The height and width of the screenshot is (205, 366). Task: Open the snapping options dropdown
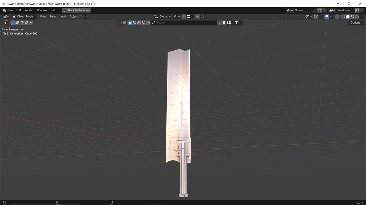190,17
